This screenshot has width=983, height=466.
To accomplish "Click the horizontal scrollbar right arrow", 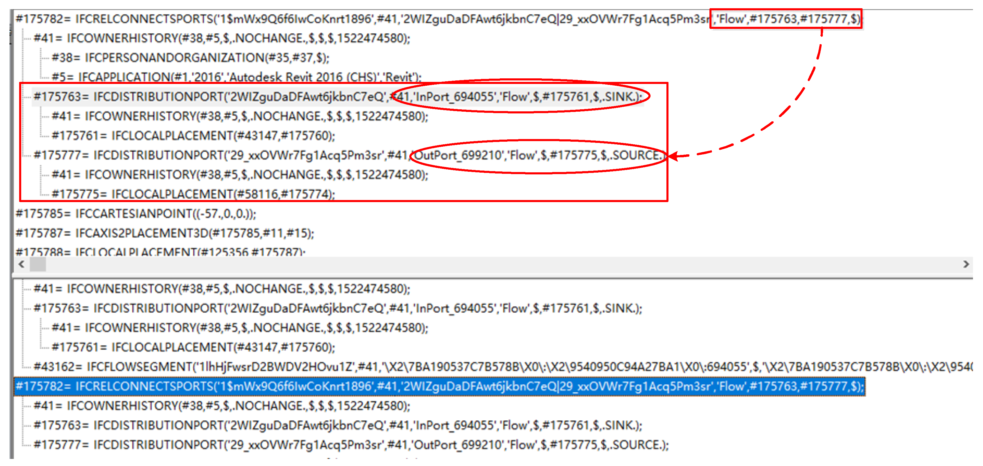I will pyautogui.click(x=966, y=264).
